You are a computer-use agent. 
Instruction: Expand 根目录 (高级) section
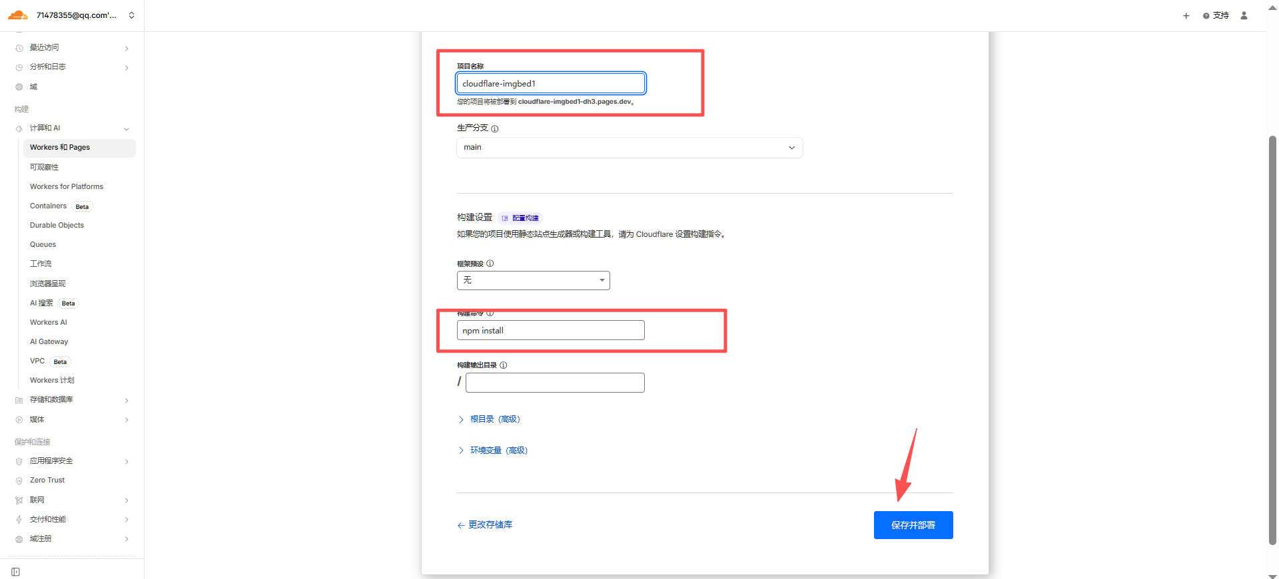click(x=489, y=419)
